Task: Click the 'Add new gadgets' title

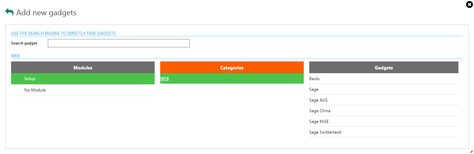Action: (46, 13)
